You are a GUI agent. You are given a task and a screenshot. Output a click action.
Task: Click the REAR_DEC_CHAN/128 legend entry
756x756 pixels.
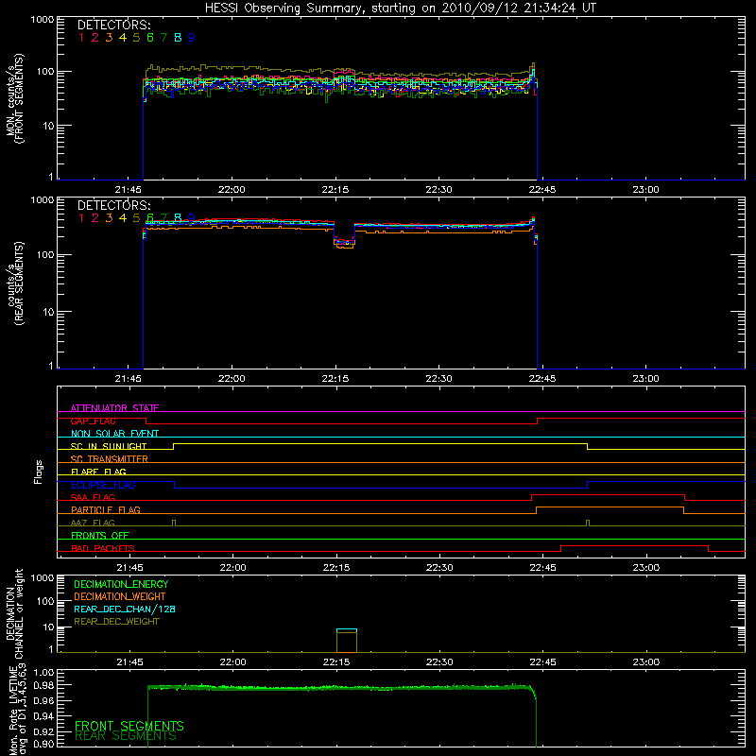coord(125,610)
